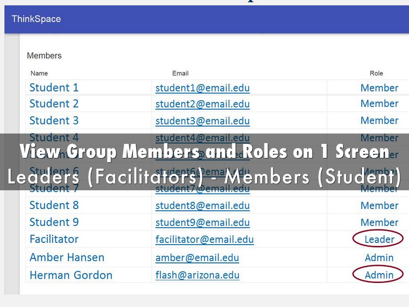Click the Role column header
The width and height of the screenshot is (409, 307).
point(376,73)
